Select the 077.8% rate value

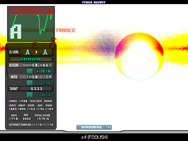click(14, 119)
